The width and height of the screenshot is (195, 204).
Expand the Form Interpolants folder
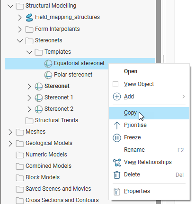point(20,29)
